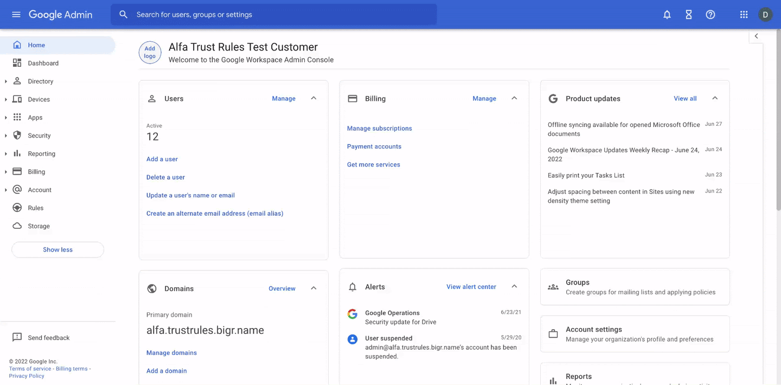The height and width of the screenshot is (385, 781).
Task: Open Payment accounts link
Action: (374, 146)
